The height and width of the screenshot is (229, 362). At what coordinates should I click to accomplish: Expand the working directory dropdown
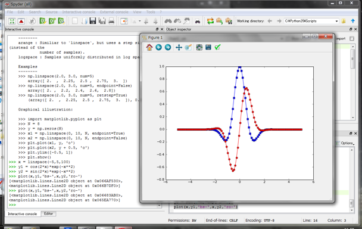pos(336,21)
